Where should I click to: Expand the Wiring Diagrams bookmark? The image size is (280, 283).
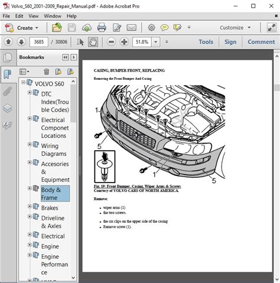[x=30, y=144]
